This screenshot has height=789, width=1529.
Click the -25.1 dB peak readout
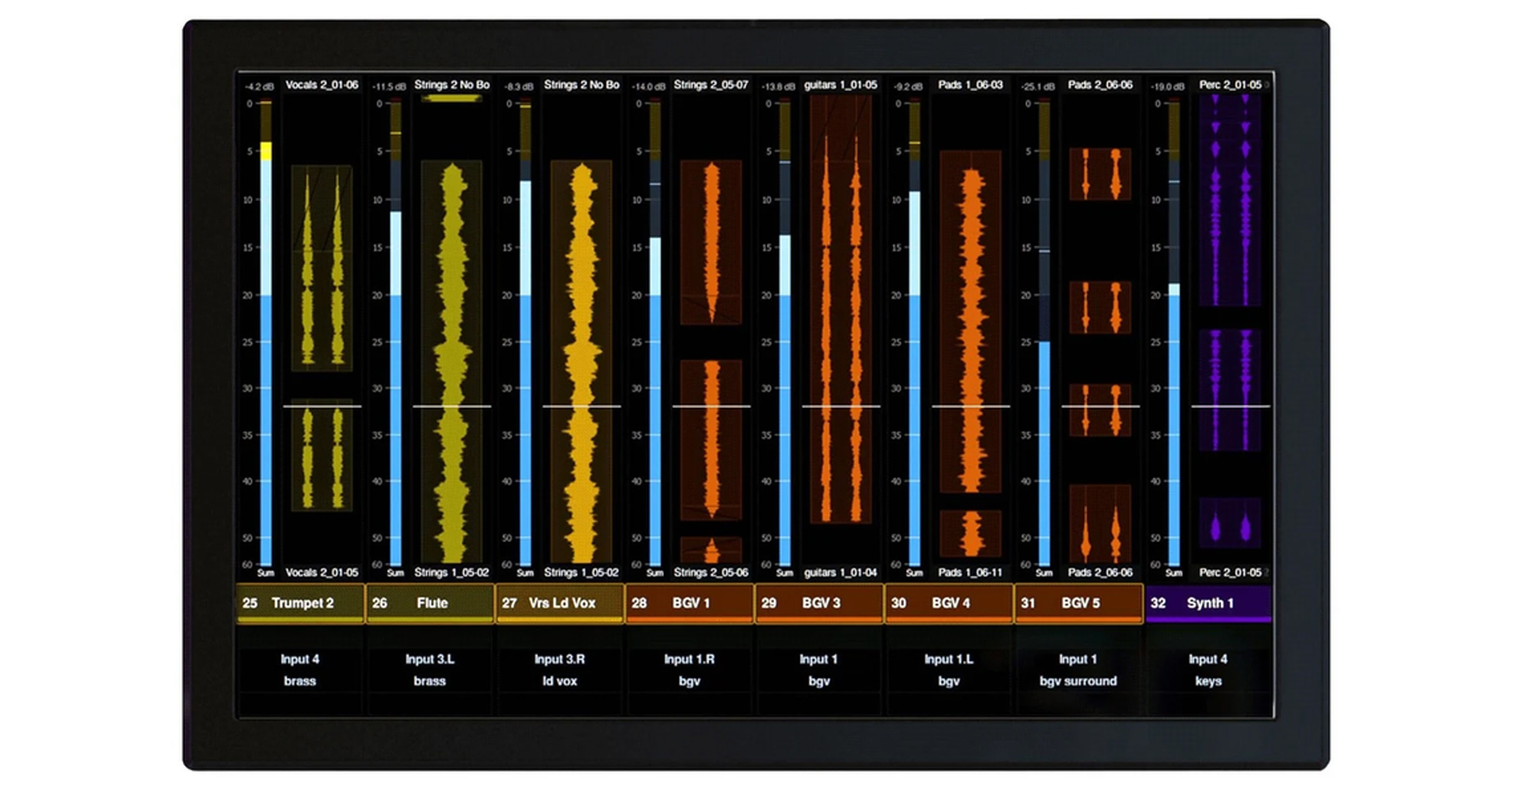pos(1038,87)
